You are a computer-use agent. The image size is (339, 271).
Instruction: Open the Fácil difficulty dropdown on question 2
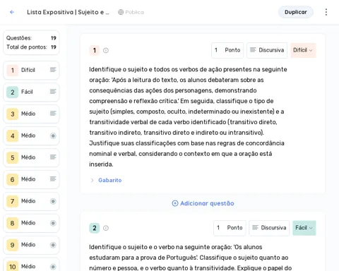pyautogui.click(x=304, y=228)
